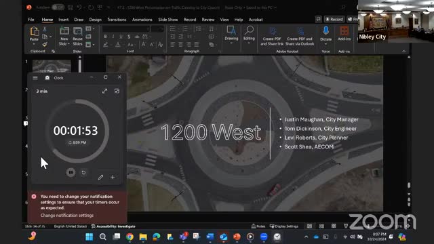This screenshot has height=244, width=434.
Task: Select the first slide thumbnail
Action: click(x=52, y=66)
